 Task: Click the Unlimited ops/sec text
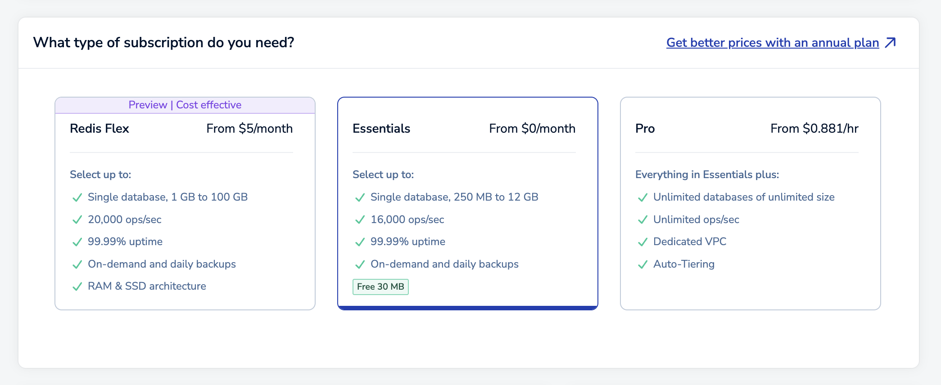click(696, 219)
